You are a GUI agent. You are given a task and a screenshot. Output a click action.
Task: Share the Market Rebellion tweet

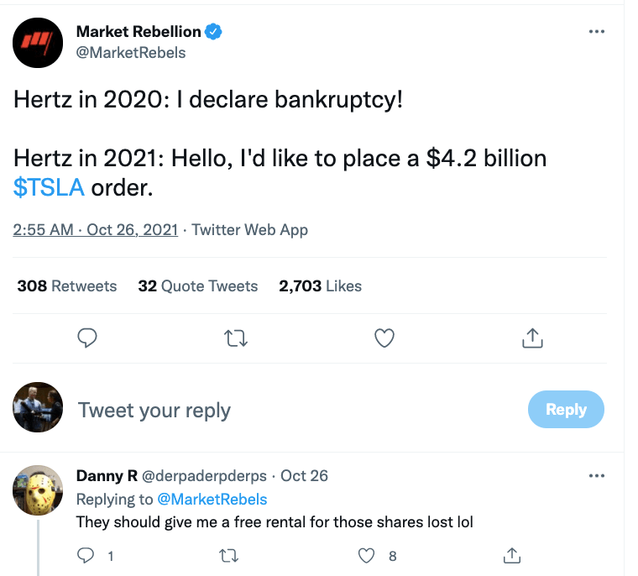(x=531, y=338)
